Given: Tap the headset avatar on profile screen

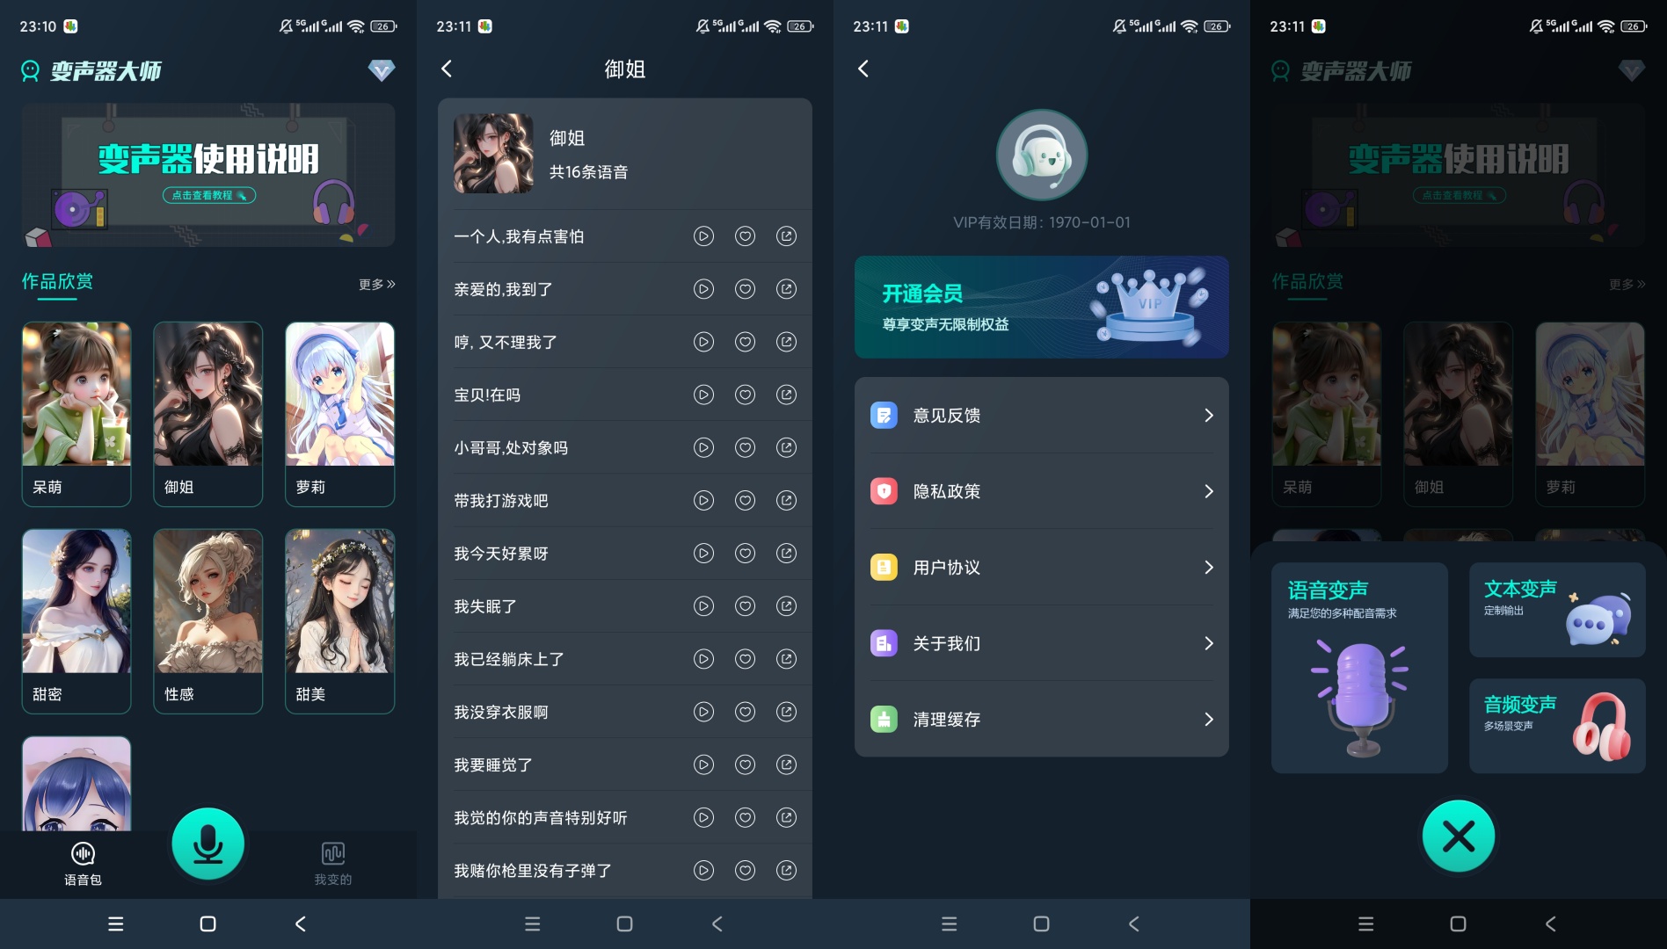Looking at the screenshot, I should click(1042, 156).
